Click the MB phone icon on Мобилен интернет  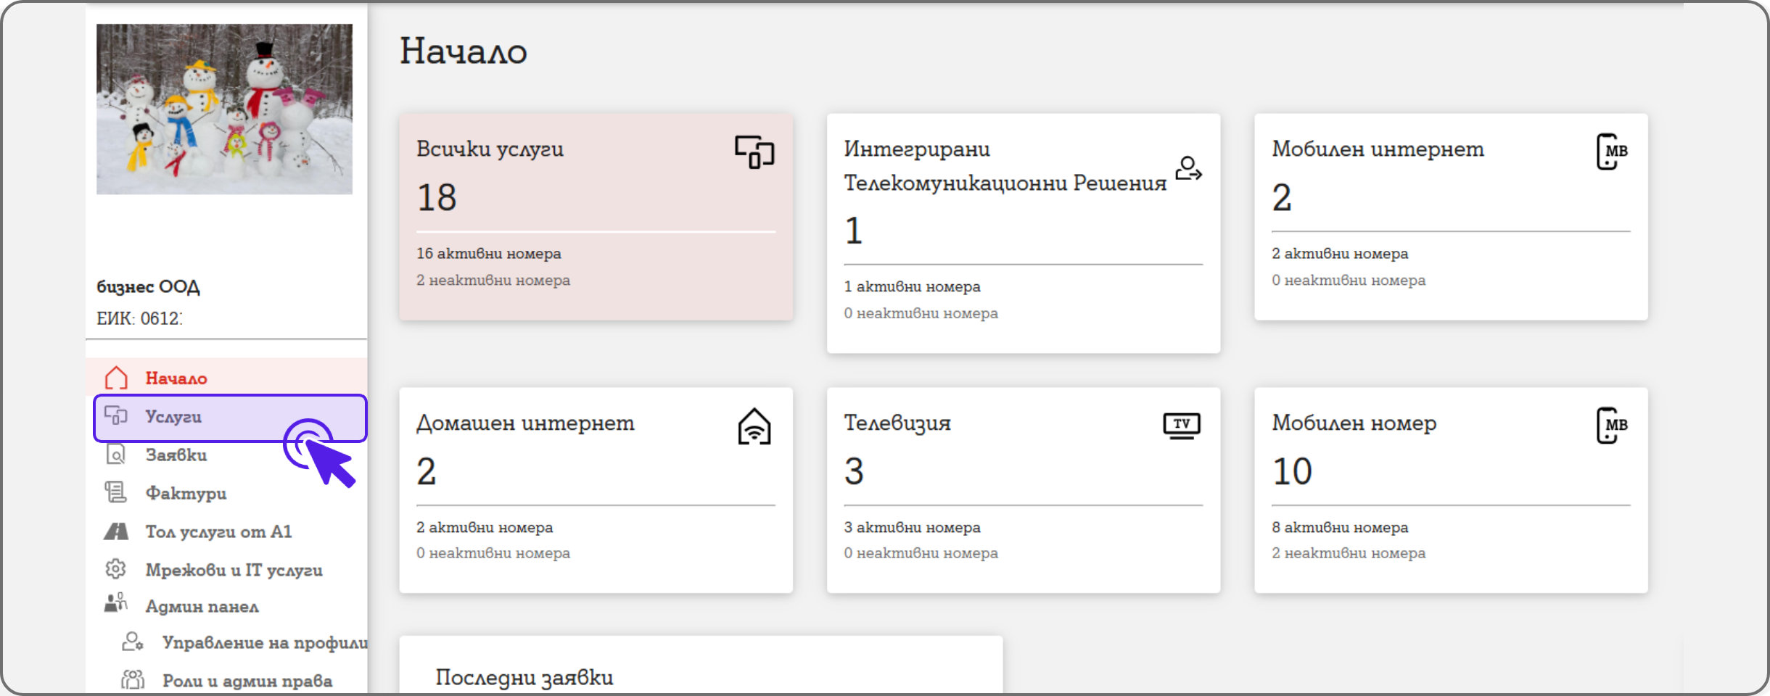(1612, 152)
